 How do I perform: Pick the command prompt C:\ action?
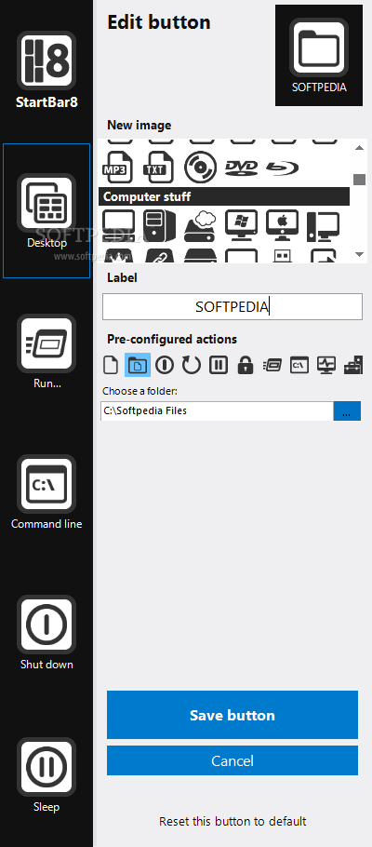point(299,365)
